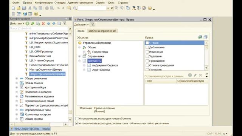Click the green Add icon in Configuration panel
The width and height of the screenshot is (242, 136).
point(28,23)
